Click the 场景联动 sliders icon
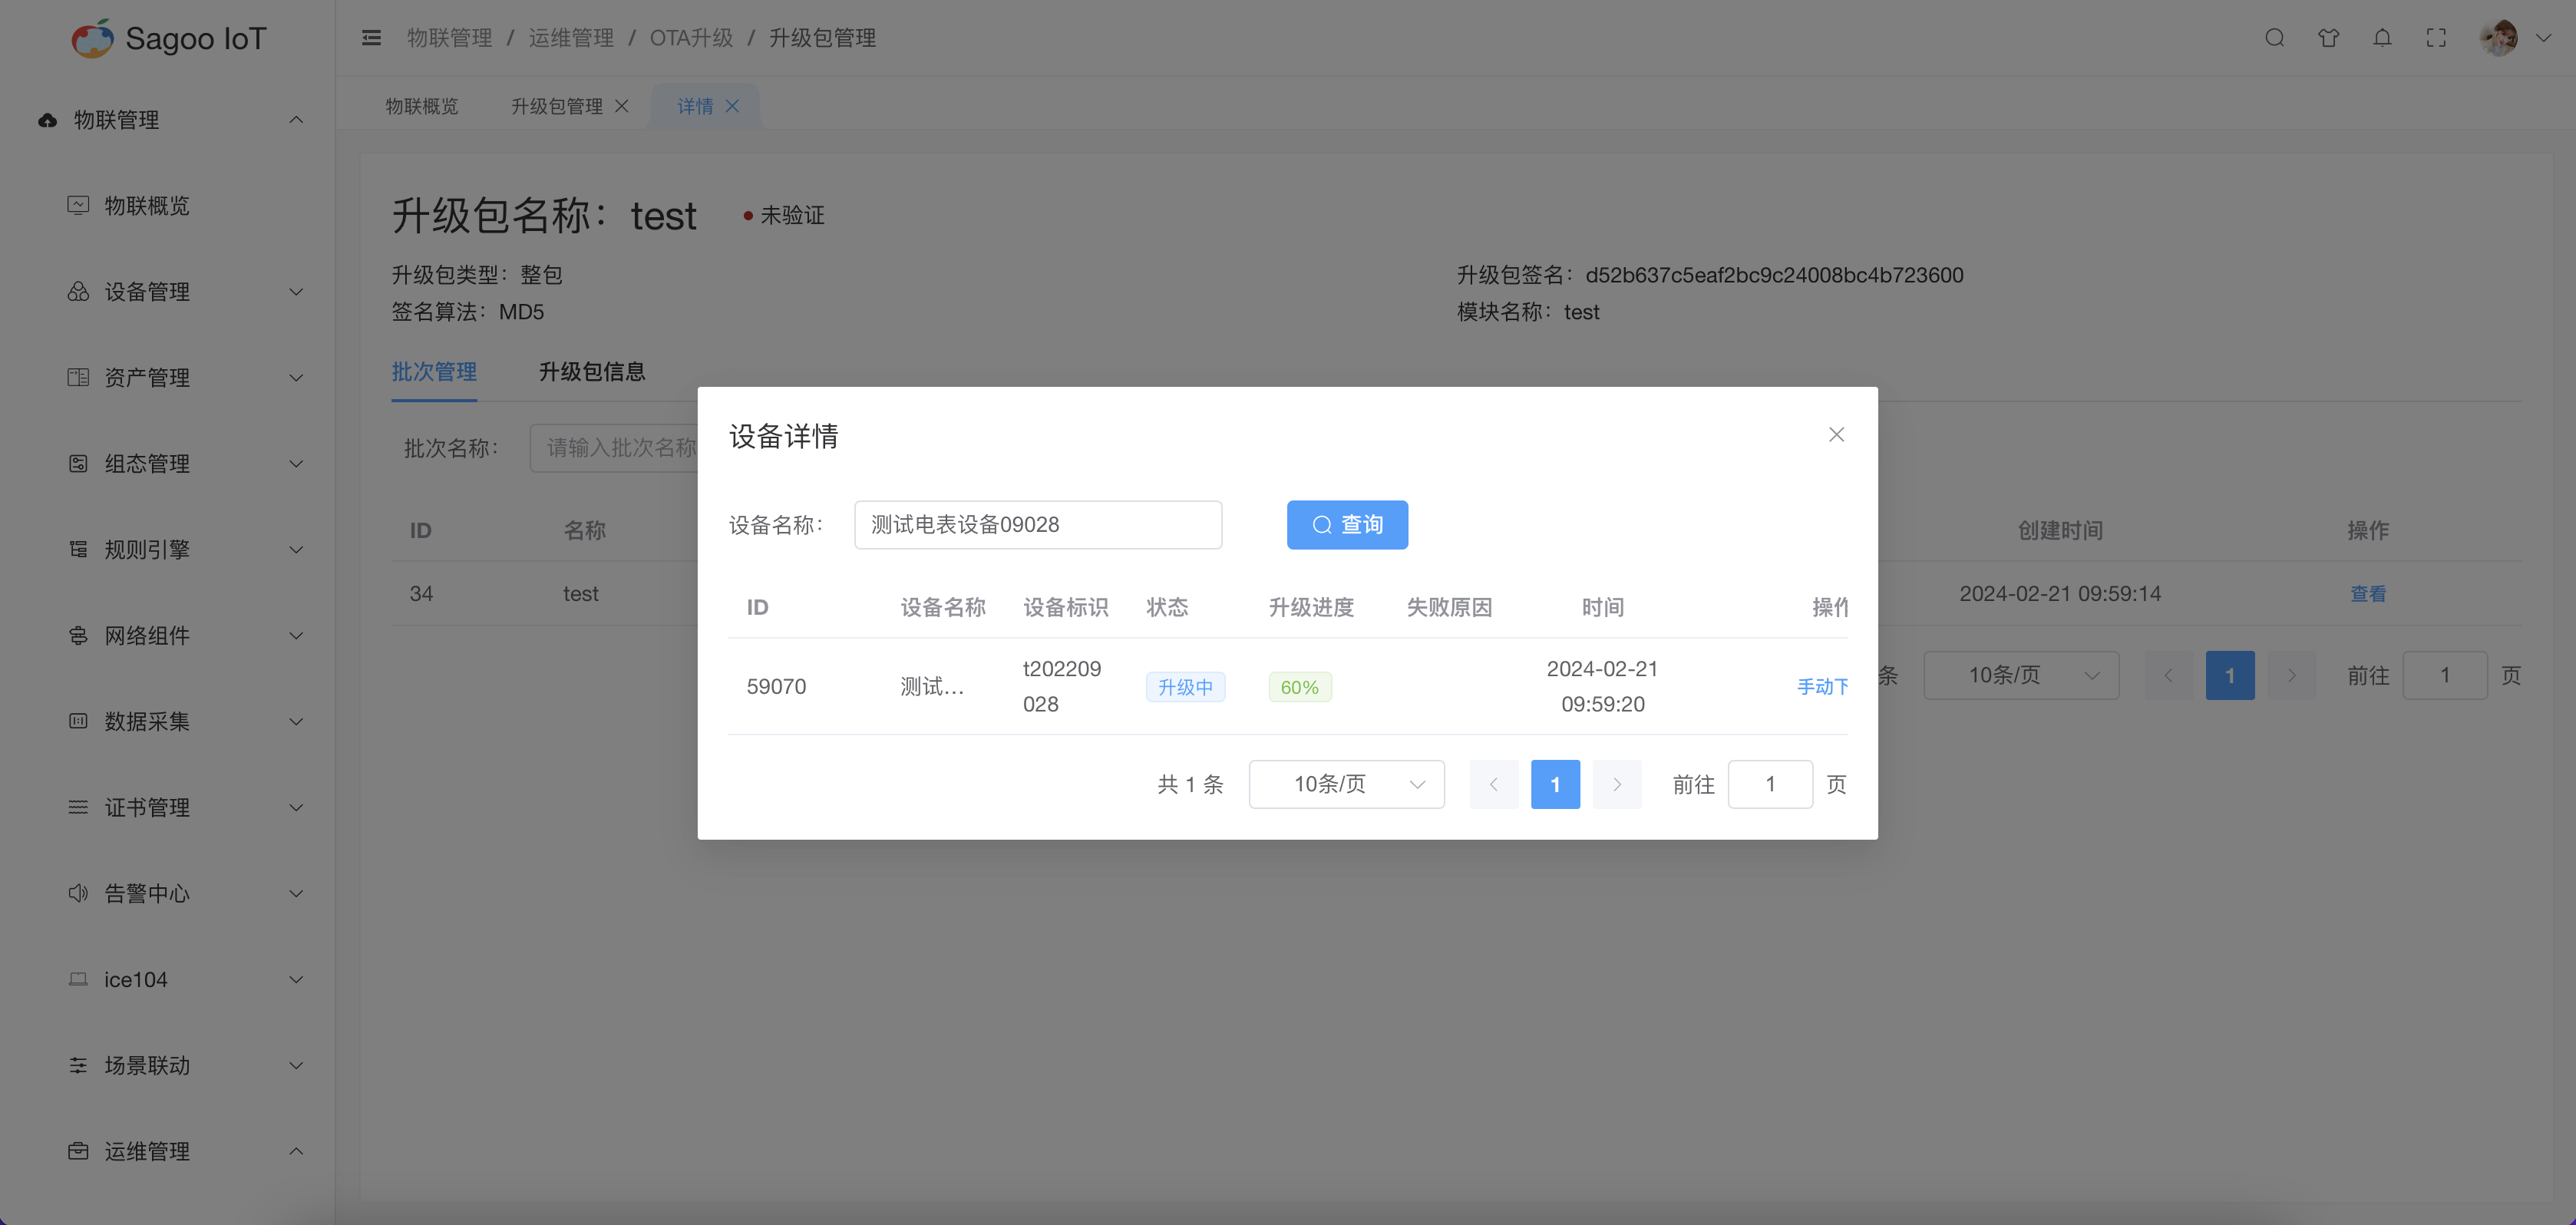The image size is (2576, 1225). (x=78, y=1065)
